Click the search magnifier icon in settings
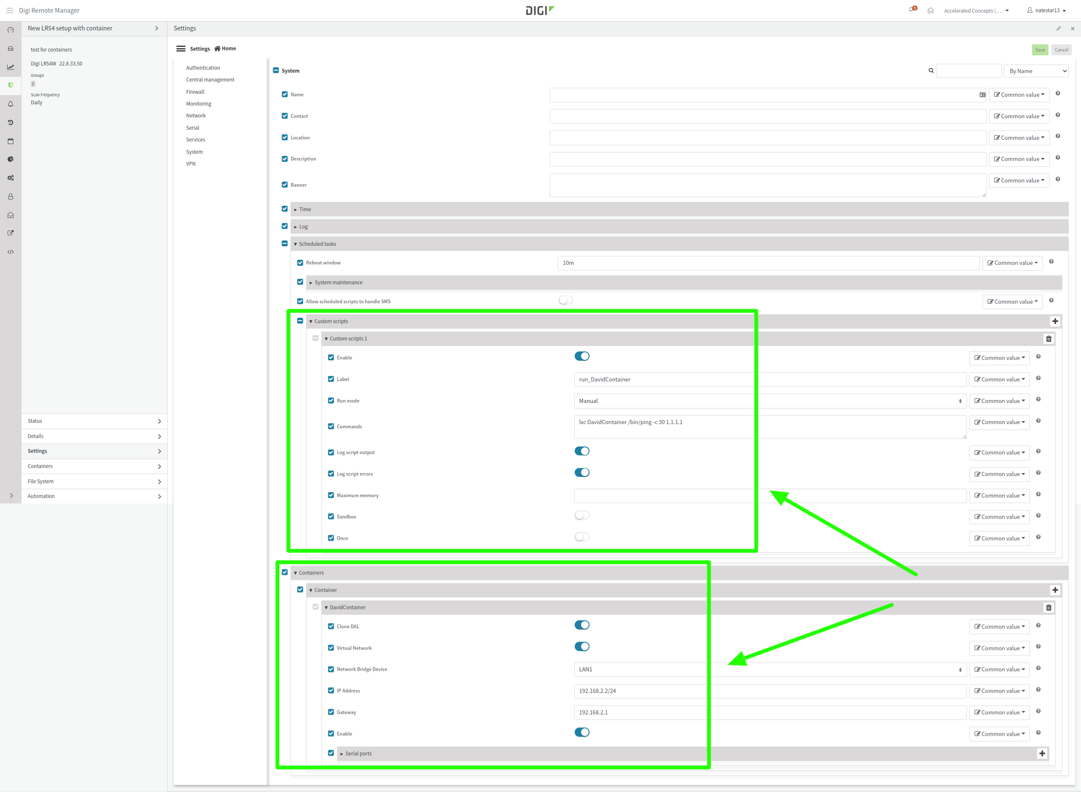The image size is (1081, 792). [931, 71]
